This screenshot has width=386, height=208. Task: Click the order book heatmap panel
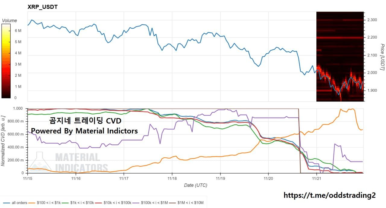340,57
